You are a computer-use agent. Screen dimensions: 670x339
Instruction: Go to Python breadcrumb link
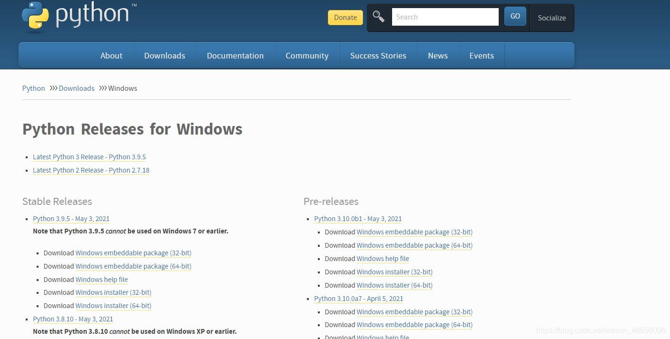point(34,88)
